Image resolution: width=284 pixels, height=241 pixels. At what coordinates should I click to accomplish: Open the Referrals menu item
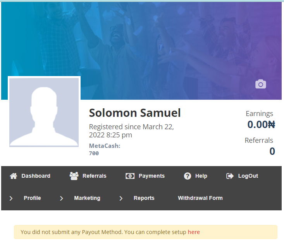[x=95, y=176]
